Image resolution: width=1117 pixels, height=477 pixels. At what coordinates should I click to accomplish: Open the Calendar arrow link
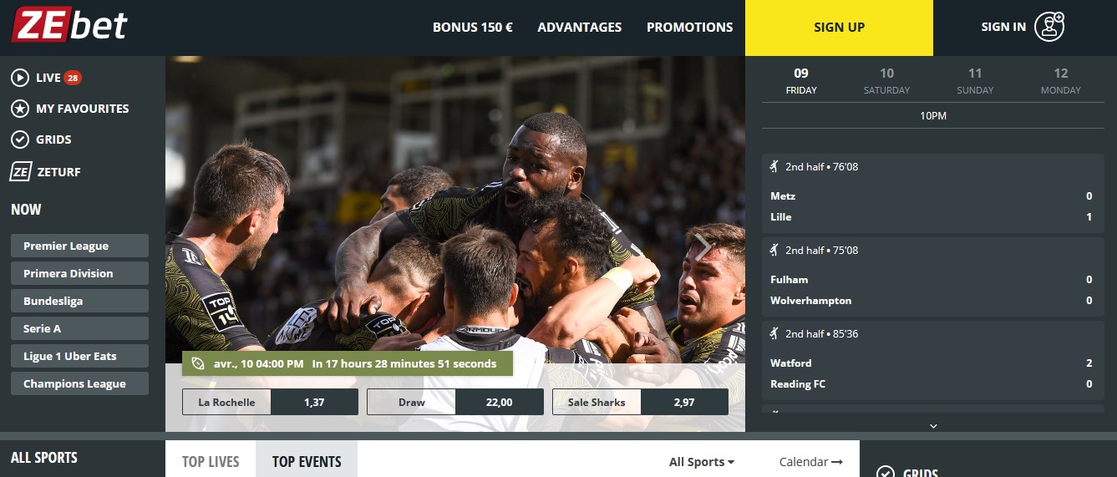(x=810, y=462)
